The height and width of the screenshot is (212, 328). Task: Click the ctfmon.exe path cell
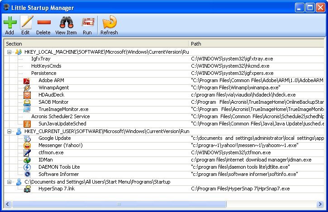click(x=231, y=153)
